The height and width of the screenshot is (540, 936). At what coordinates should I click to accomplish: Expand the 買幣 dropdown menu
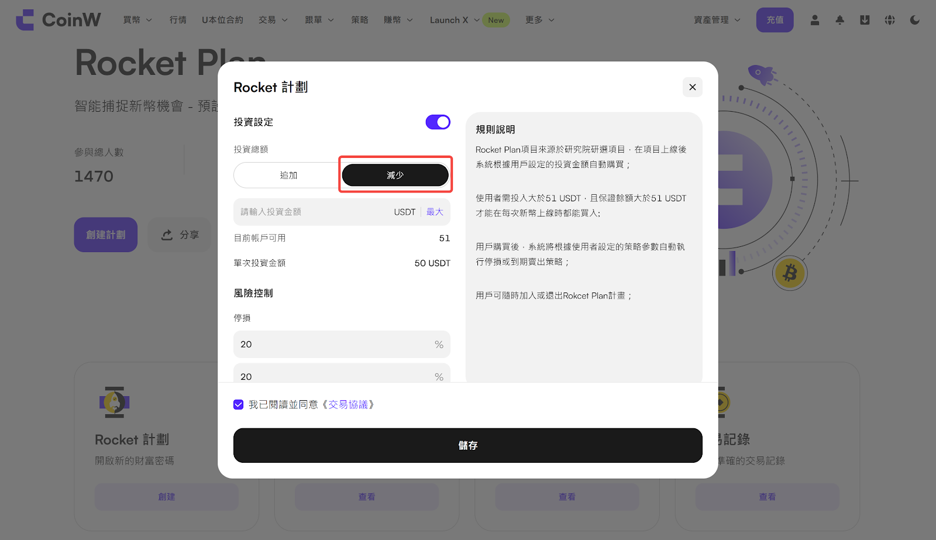coord(137,20)
